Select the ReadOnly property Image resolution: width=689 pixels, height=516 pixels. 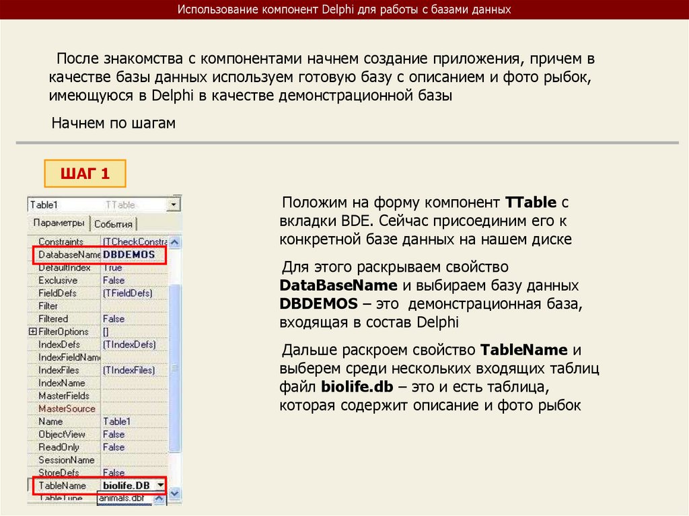pyautogui.click(x=59, y=447)
